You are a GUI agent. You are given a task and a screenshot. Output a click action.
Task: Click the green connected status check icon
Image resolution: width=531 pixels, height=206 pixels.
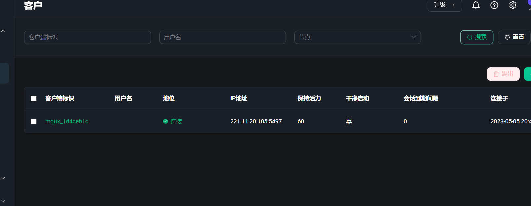pos(166,121)
